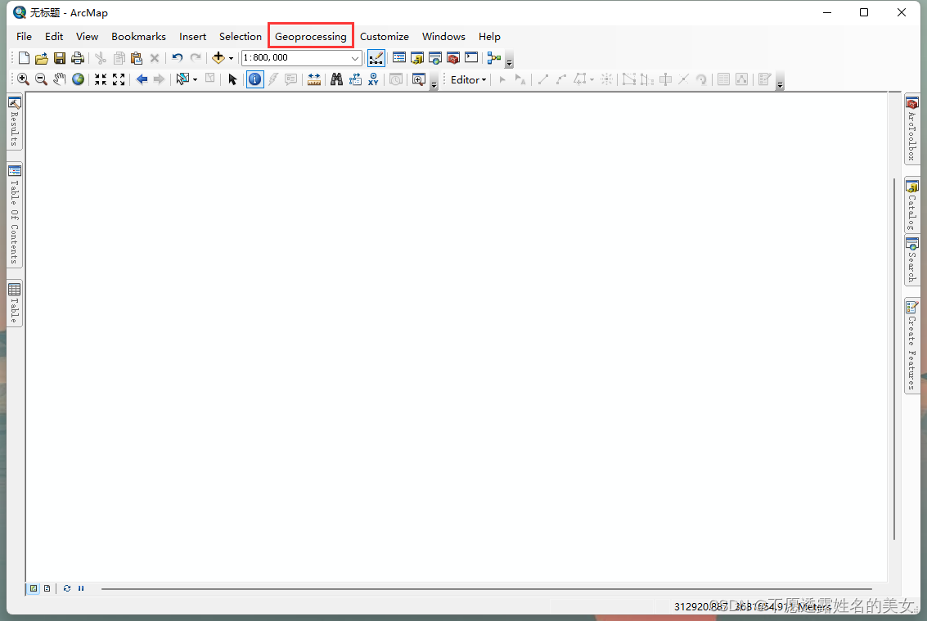Viewport: 927px width, 621px height.
Task: Open the Insert menu
Action: tap(193, 36)
